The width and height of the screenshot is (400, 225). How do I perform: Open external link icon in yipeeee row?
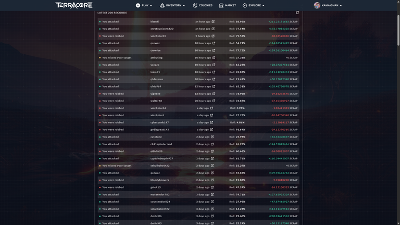coord(214,94)
